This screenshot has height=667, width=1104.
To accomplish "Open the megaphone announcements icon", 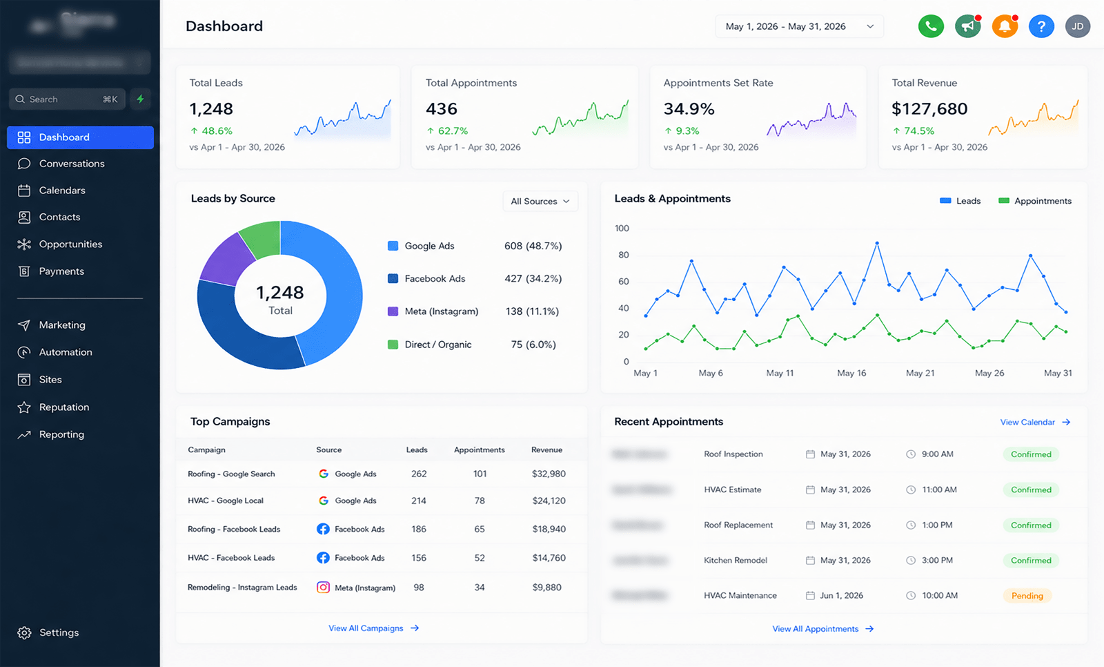I will 968,26.
